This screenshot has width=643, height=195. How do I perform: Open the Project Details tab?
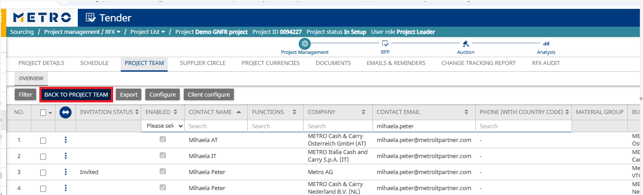pos(41,63)
